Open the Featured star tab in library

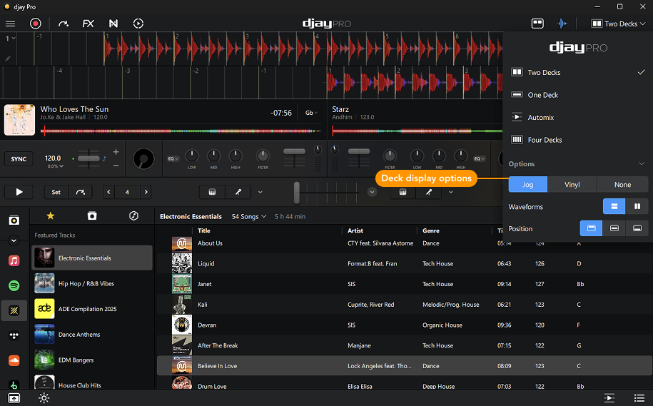pyautogui.click(x=51, y=215)
